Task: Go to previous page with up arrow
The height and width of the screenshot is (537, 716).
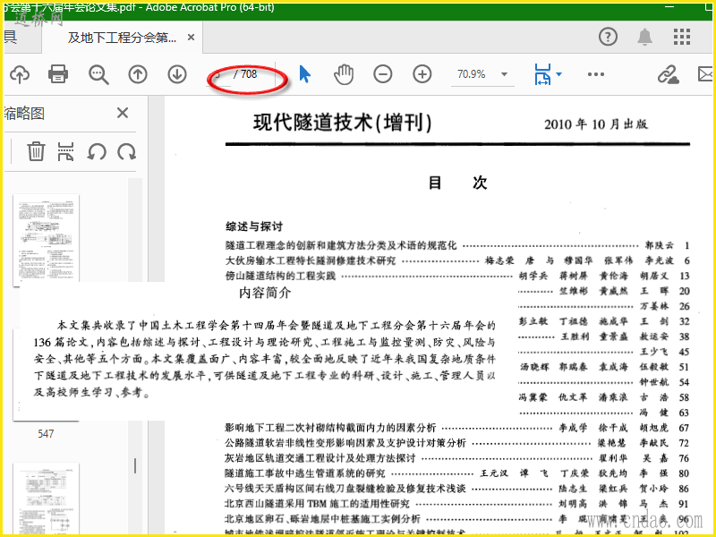Action: click(x=138, y=74)
